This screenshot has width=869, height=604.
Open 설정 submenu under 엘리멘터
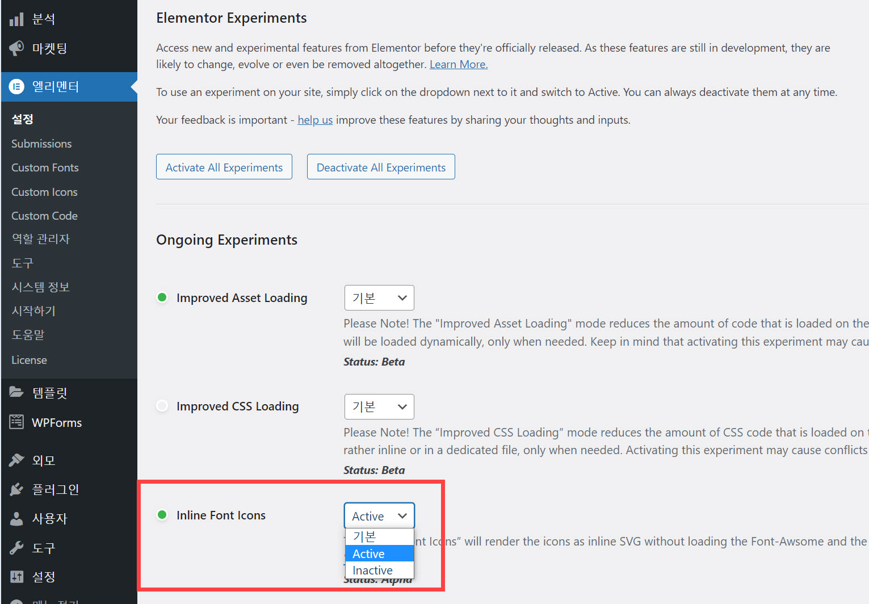click(23, 119)
